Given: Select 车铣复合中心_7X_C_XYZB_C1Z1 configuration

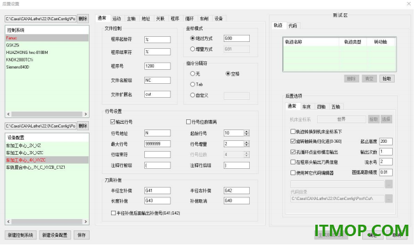Looking at the screenshot, I should point(47,168).
